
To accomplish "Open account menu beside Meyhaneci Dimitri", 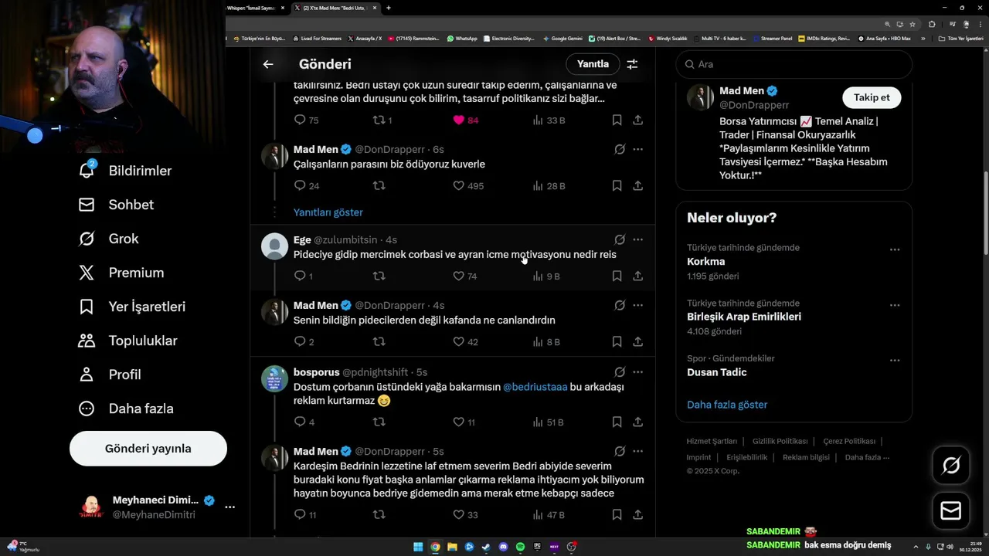I will [x=229, y=507].
